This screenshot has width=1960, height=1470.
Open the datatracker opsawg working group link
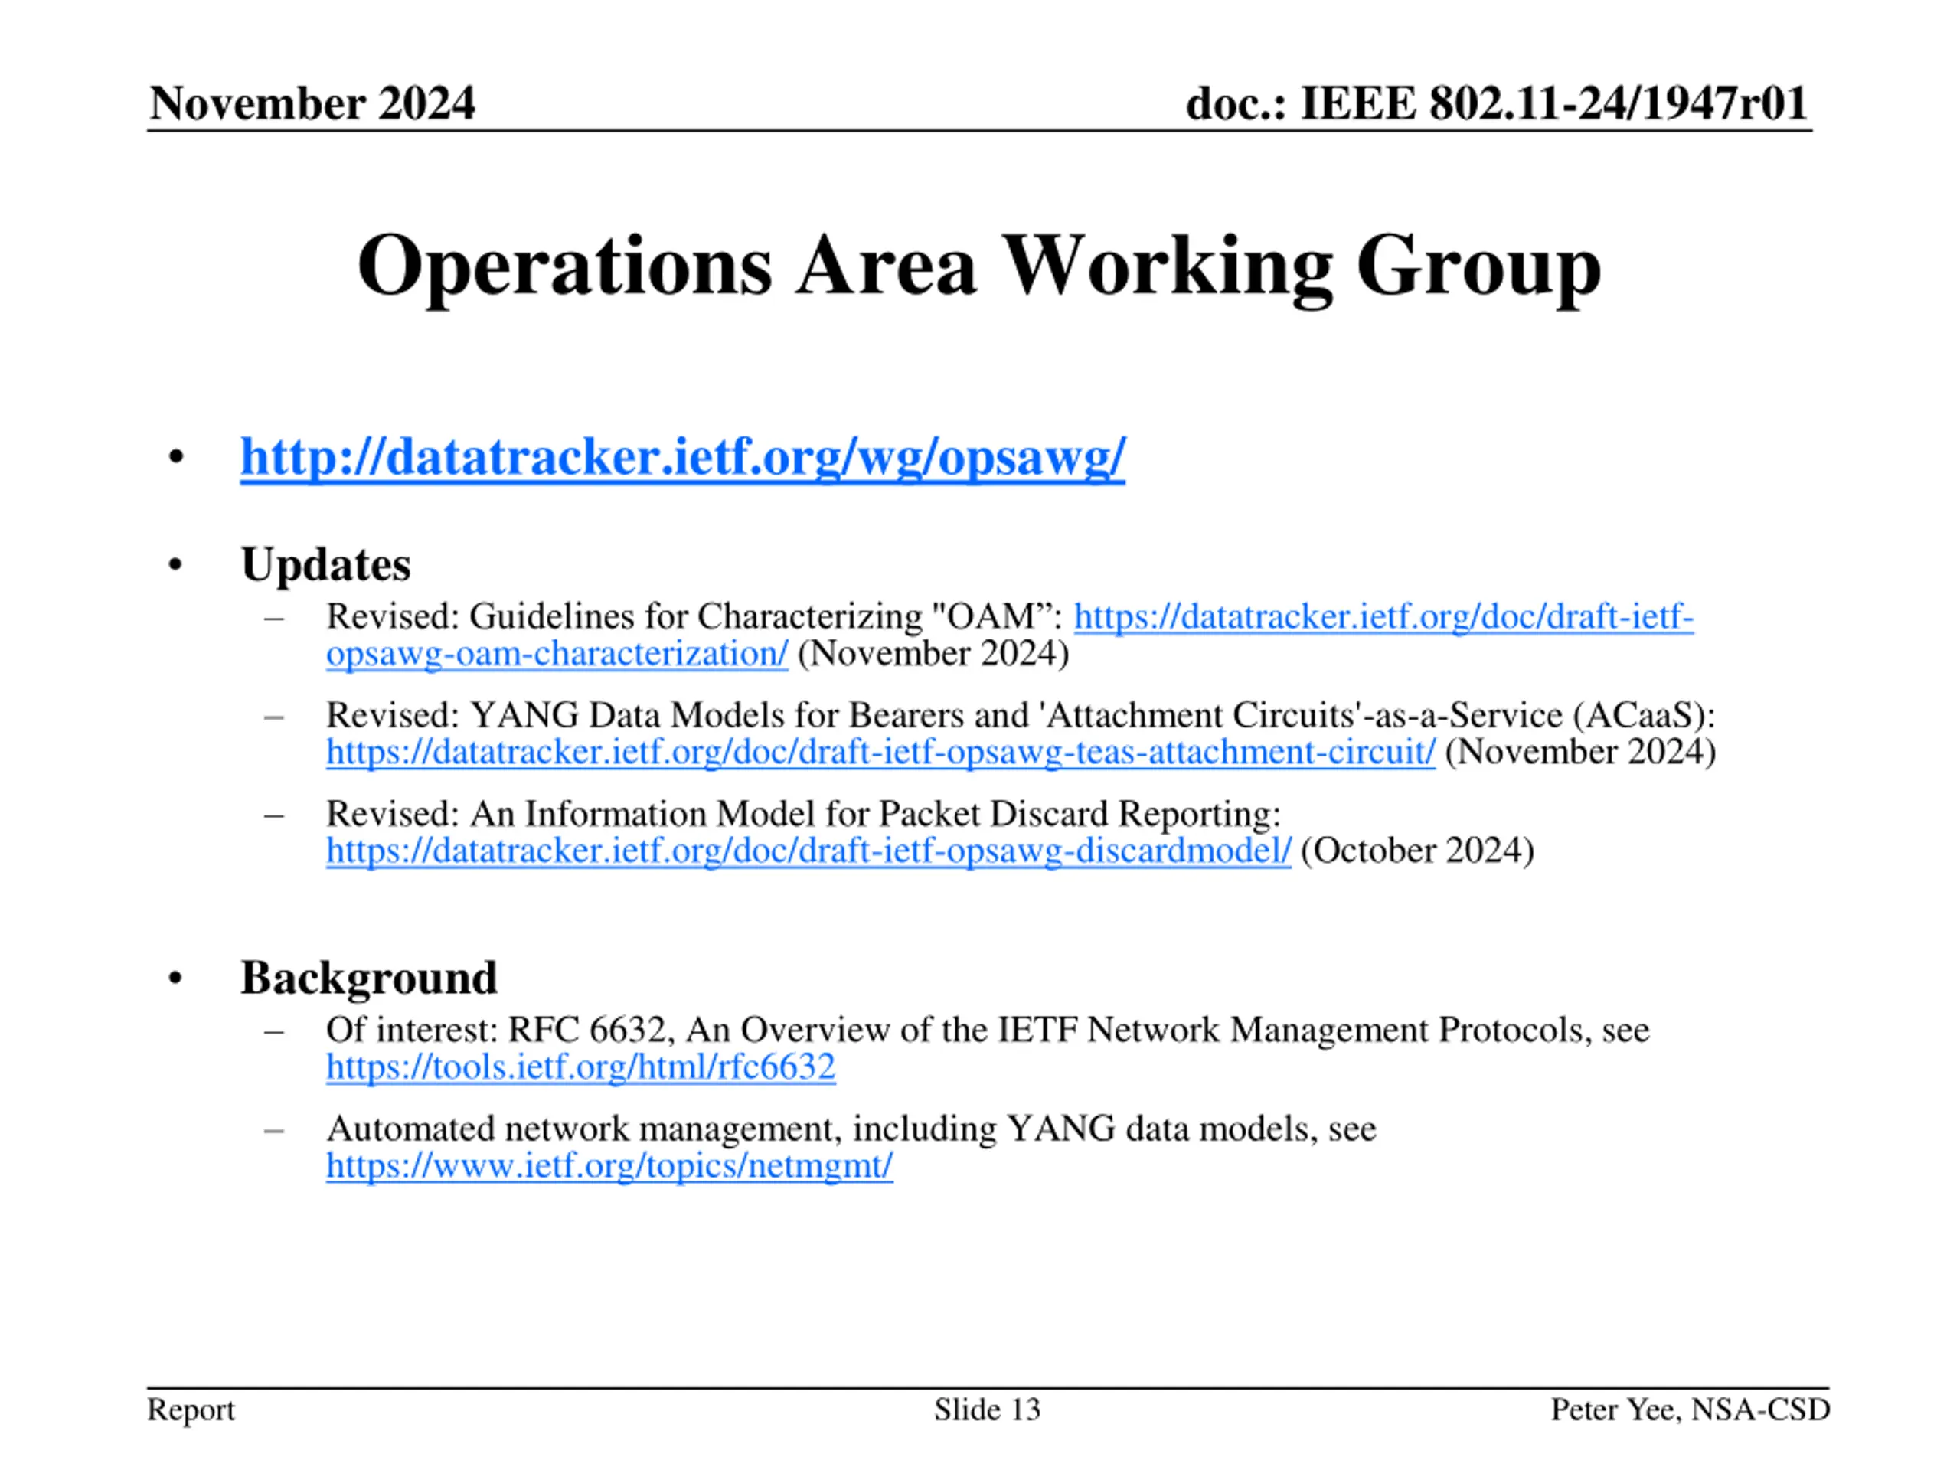(682, 458)
